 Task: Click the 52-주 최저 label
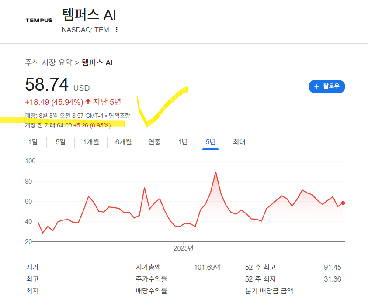(x=260, y=279)
